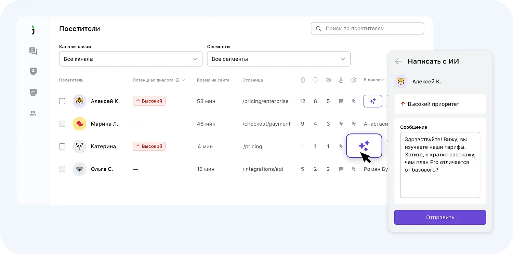Click the chat bubble icon in Ольга С. row
The image size is (513, 254).
(x=341, y=169)
